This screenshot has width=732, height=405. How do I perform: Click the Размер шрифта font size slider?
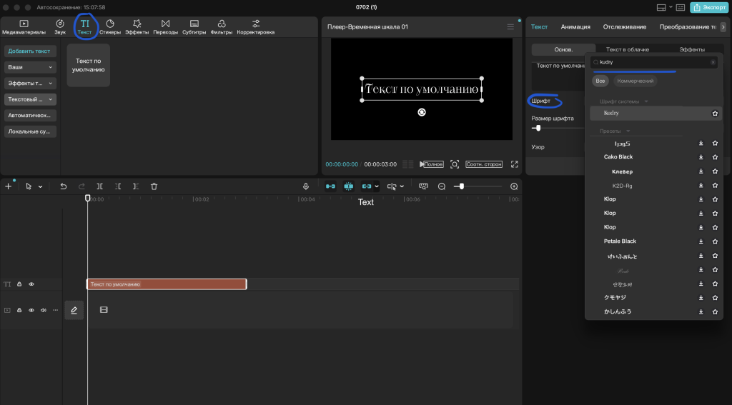(558, 128)
